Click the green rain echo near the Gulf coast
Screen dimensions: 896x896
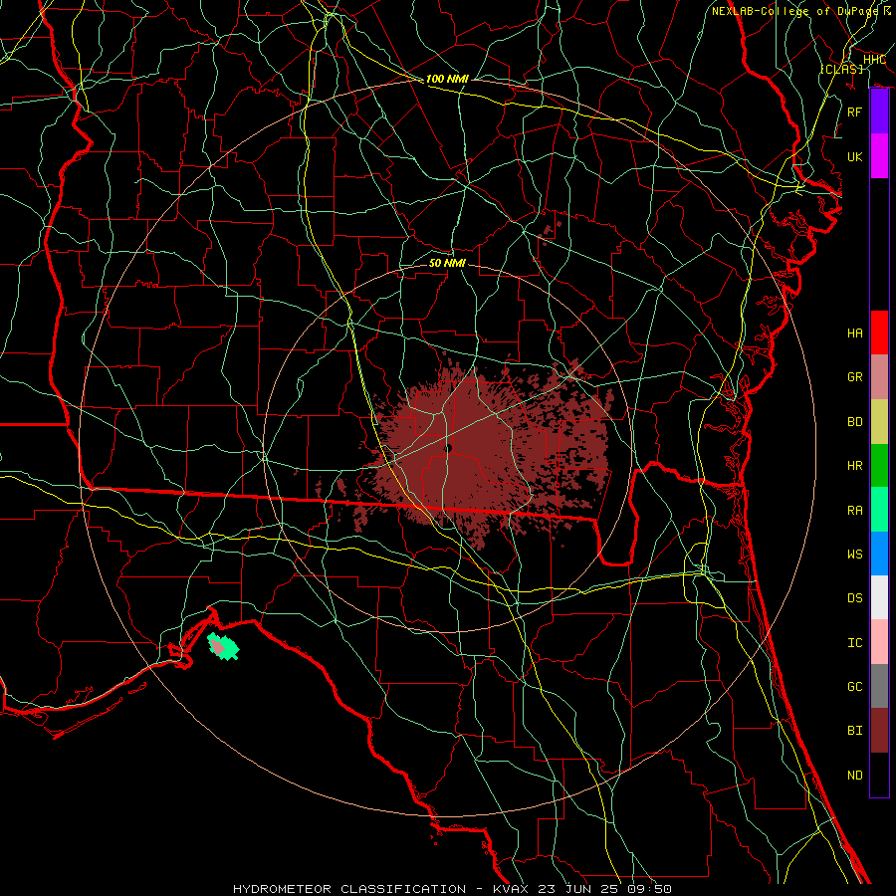(223, 646)
